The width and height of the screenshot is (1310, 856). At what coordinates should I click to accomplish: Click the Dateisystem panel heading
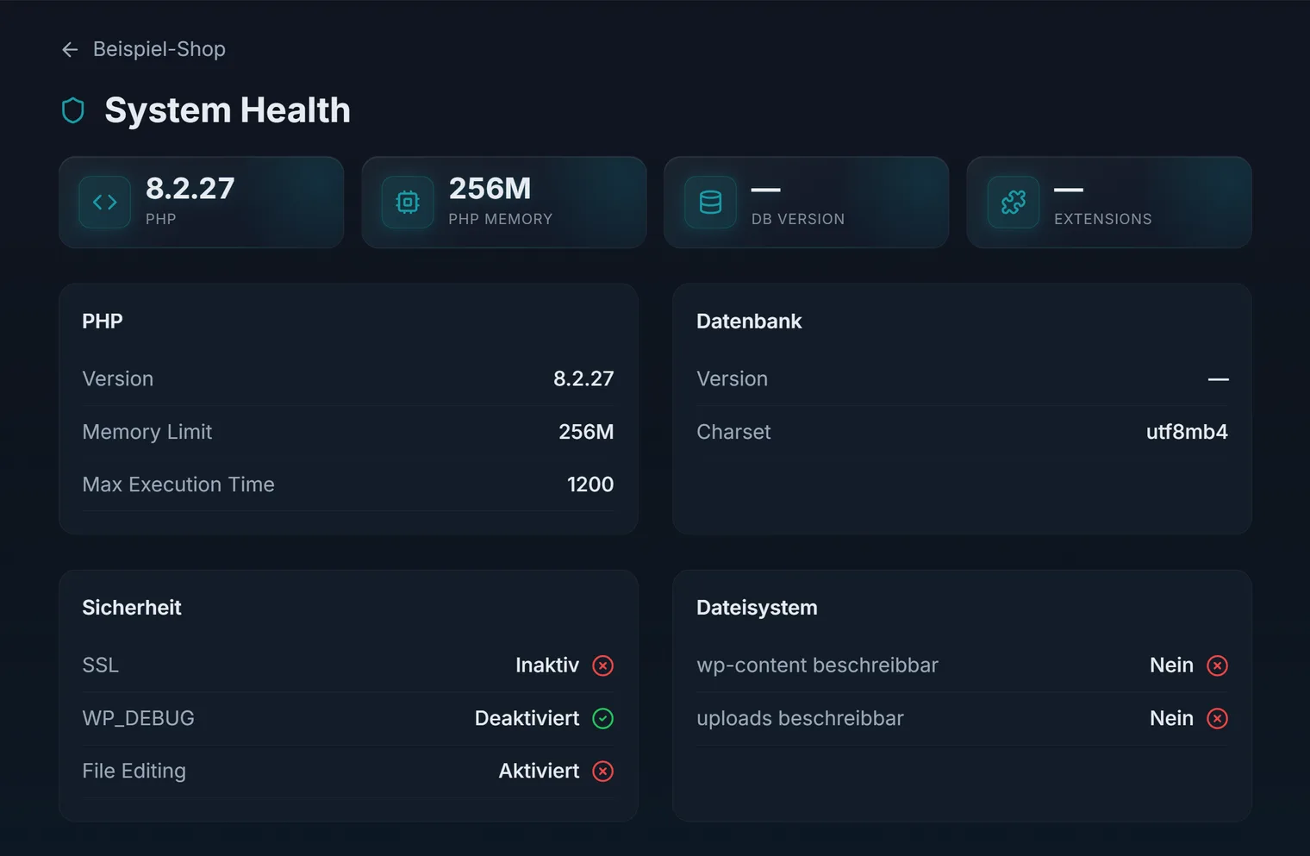point(757,608)
